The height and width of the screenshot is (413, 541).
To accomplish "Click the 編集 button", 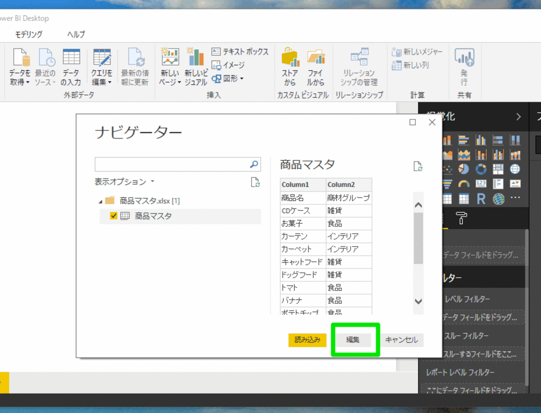I will coord(354,340).
